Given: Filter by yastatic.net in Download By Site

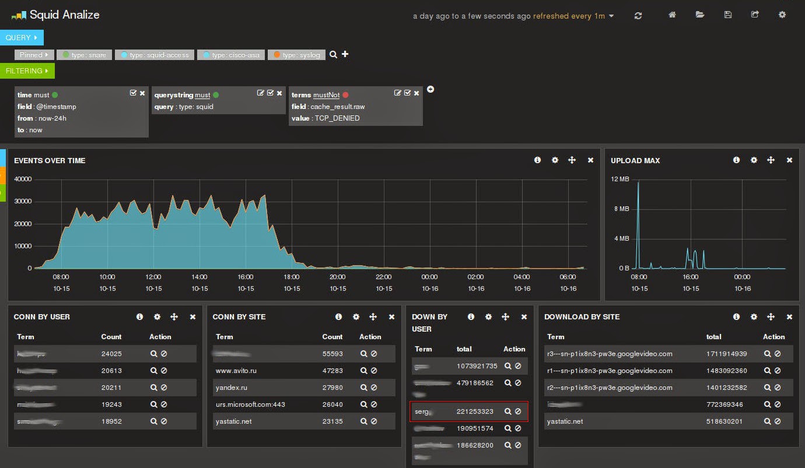Looking at the screenshot, I should [x=768, y=421].
